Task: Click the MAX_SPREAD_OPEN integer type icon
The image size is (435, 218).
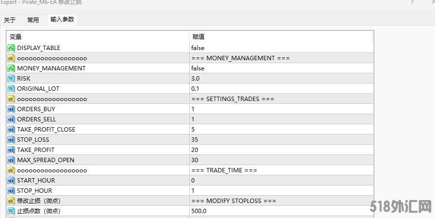Action: (x=11, y=160)
